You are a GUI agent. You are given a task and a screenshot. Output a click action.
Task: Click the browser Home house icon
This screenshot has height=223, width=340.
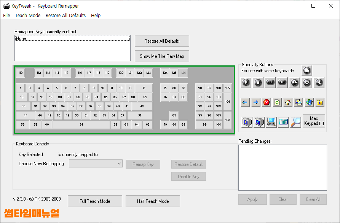pos(287,102)
